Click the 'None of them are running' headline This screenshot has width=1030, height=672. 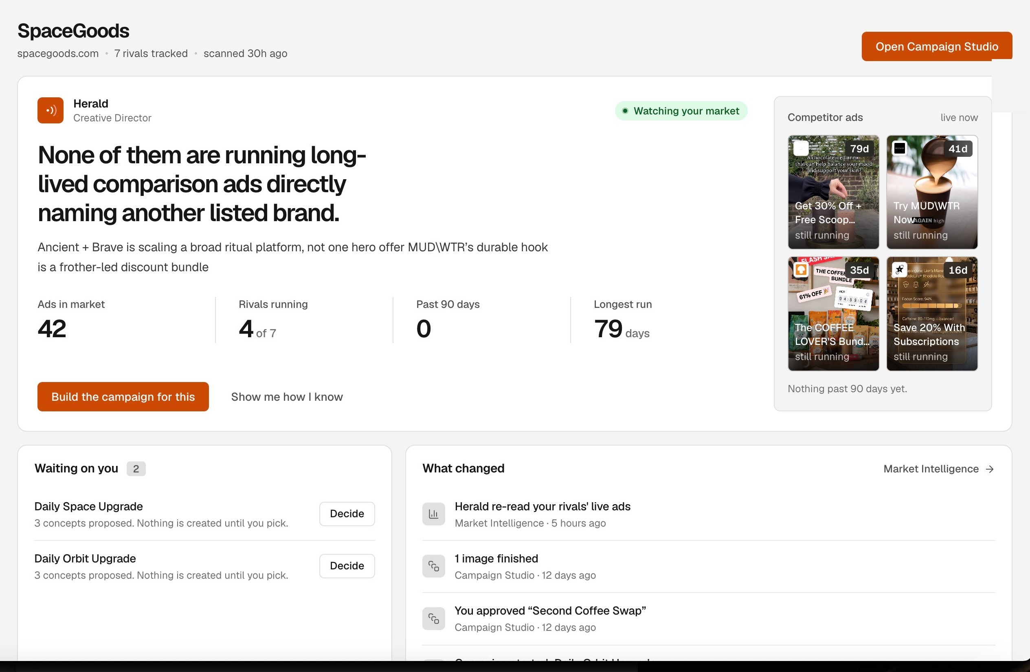tap(202, 183)
